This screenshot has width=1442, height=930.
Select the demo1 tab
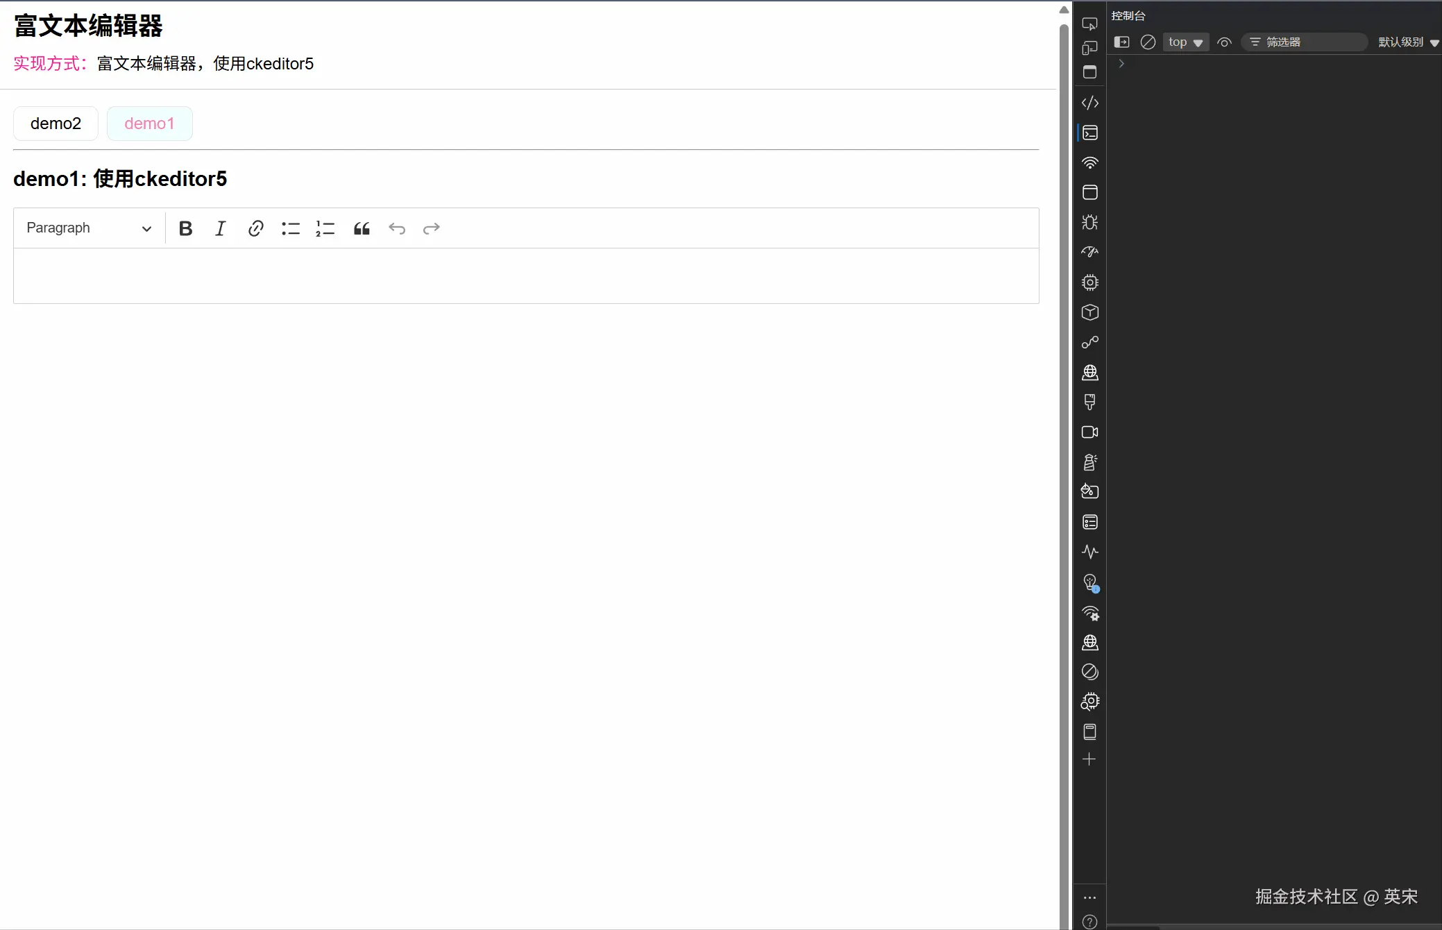click(149, 124)
